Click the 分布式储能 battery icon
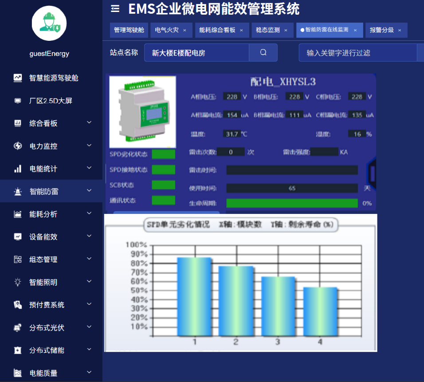 [18, 350]
